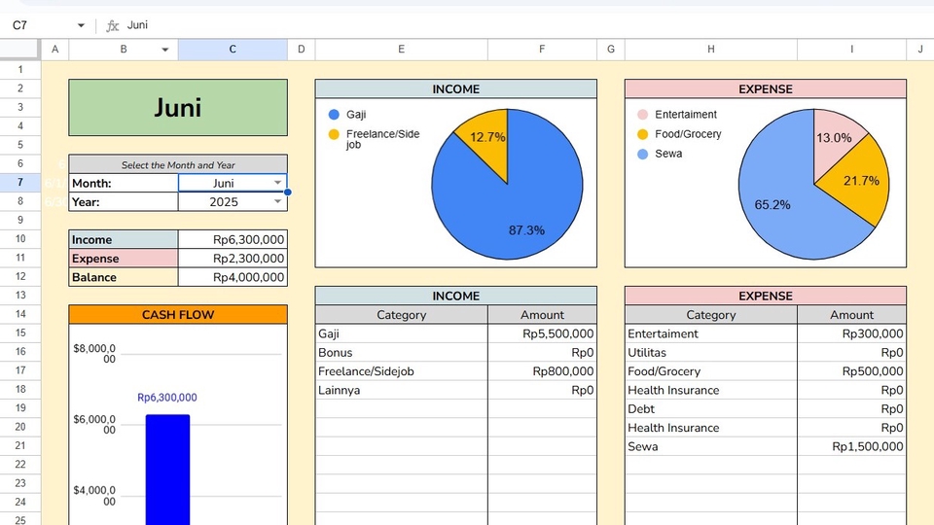
Task: Select column E header
Action: (402, 50)
